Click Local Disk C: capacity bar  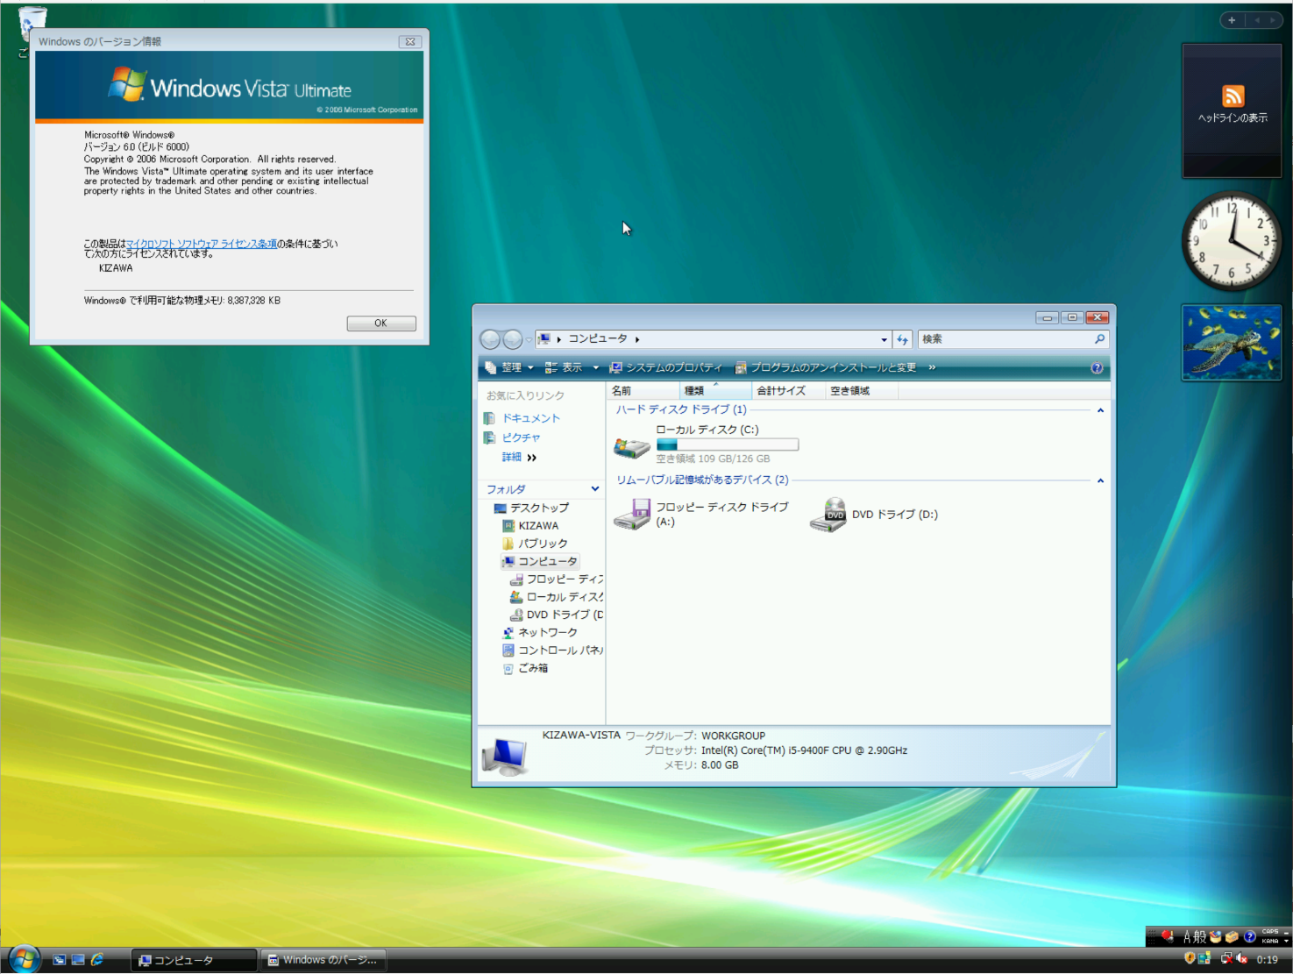pyautogui.click(x=728, y=444)
